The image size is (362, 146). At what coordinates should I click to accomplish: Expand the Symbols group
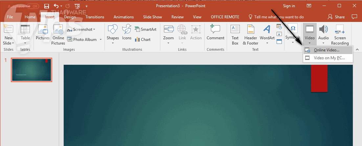(293, 34)
